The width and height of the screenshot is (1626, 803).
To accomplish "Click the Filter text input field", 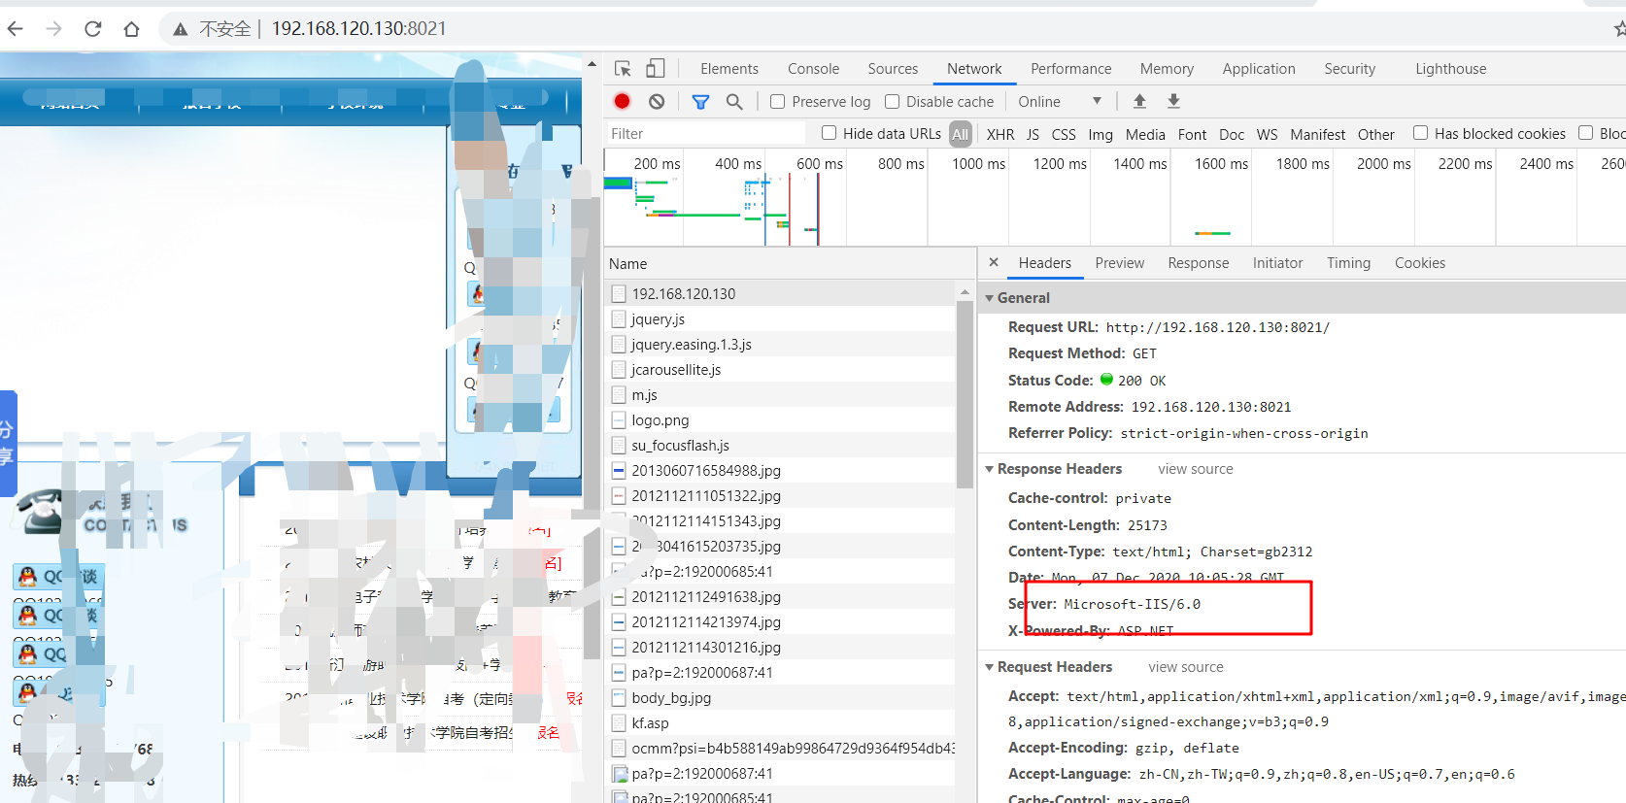I will pyautogui.click(x=705, y=134).
